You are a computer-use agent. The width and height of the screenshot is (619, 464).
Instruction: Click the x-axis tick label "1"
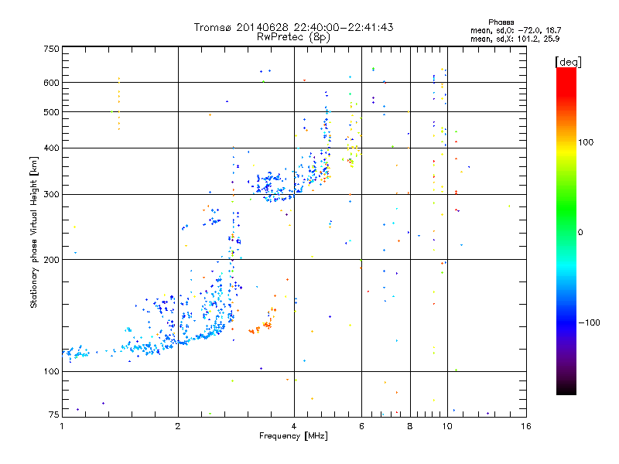coord(62,426)
